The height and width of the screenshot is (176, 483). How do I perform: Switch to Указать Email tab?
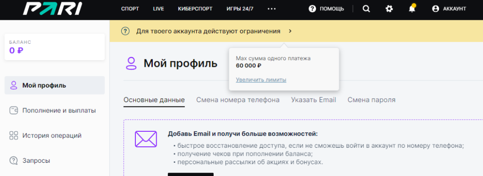tap(314, 100)
